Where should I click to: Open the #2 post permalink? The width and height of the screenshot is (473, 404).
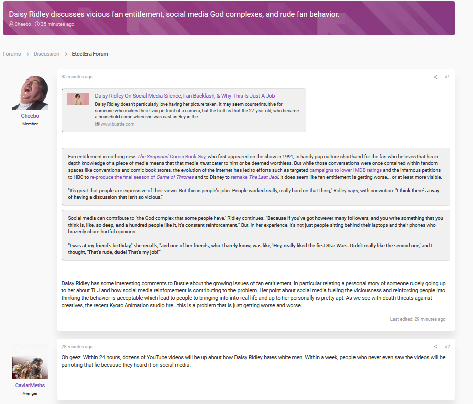pyautogui.click(x=447, y=347)
